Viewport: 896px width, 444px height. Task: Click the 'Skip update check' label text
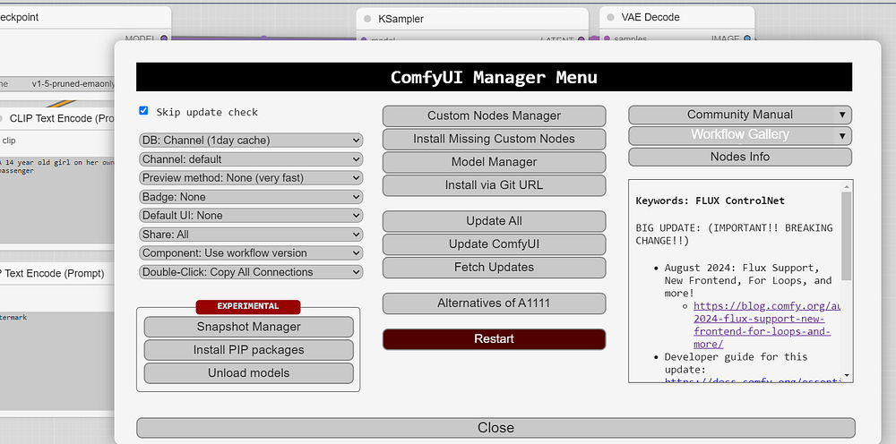(x=208, y=112)
